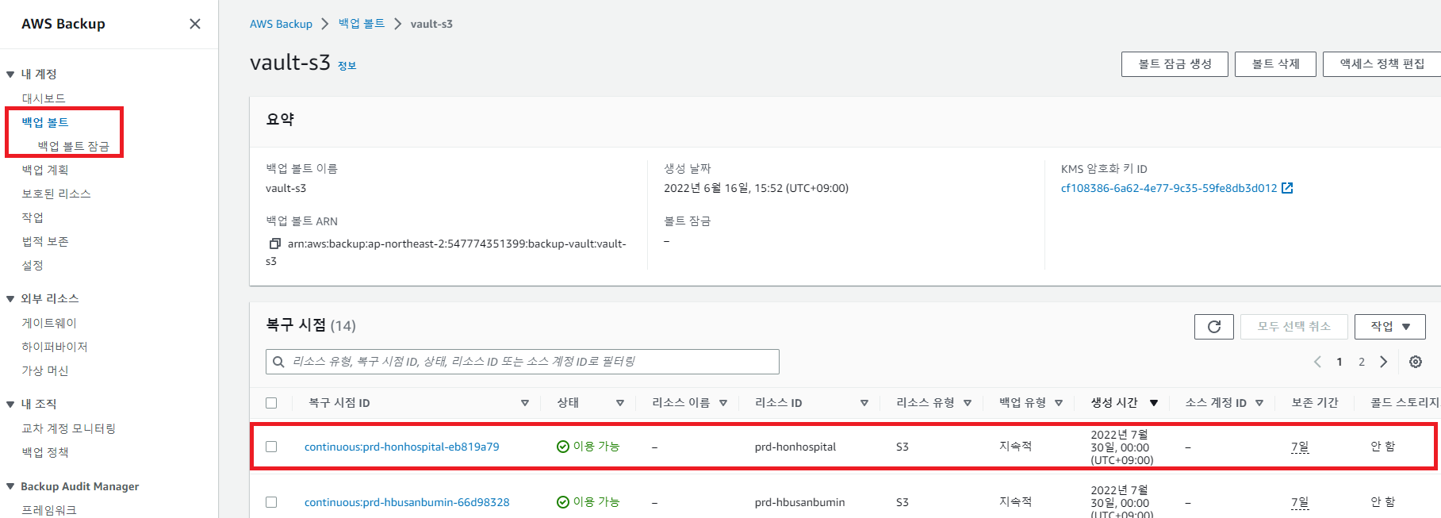Click 볼트 잠금 생성 button

click(x=1175, y=64)
